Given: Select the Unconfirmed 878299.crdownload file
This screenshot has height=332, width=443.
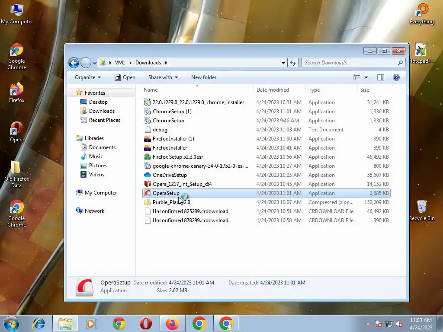Looking at the screenshot, I should [x=190, y=220].
